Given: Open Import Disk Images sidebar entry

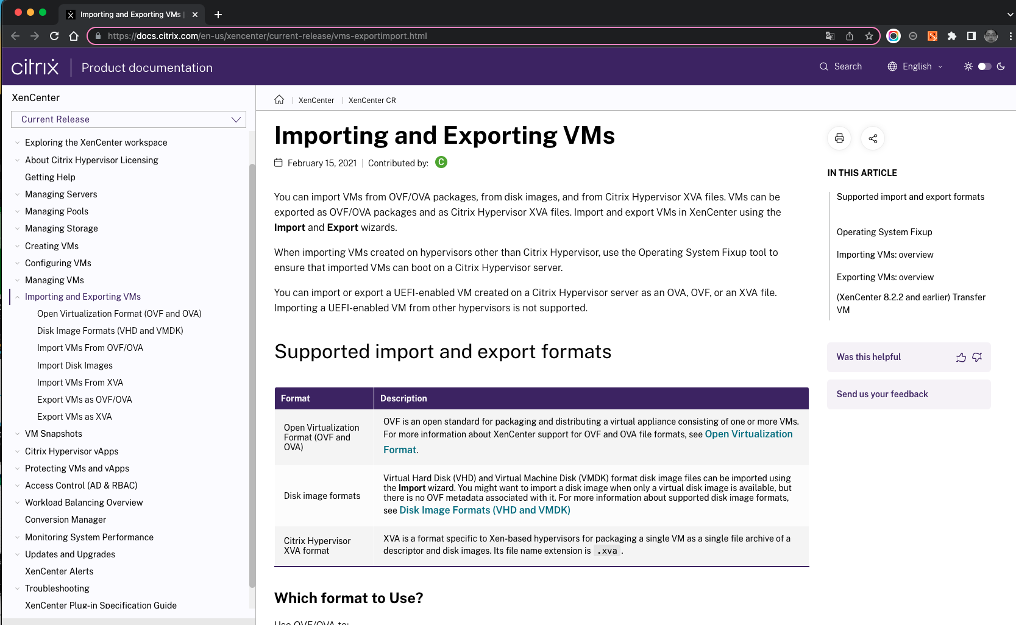Looking at the screenshot, I should [x=75, y=365].
